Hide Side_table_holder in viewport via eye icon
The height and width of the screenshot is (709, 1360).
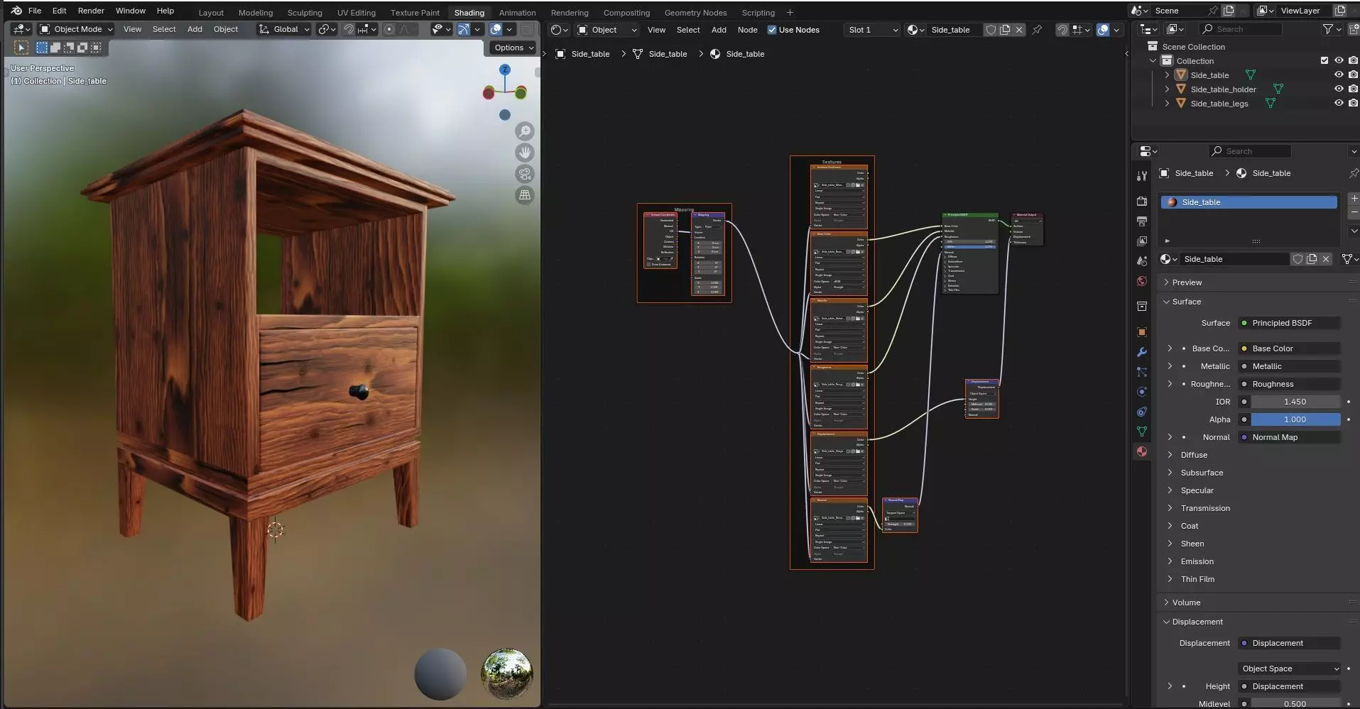pyautogui.click(x=1339, y=89)
